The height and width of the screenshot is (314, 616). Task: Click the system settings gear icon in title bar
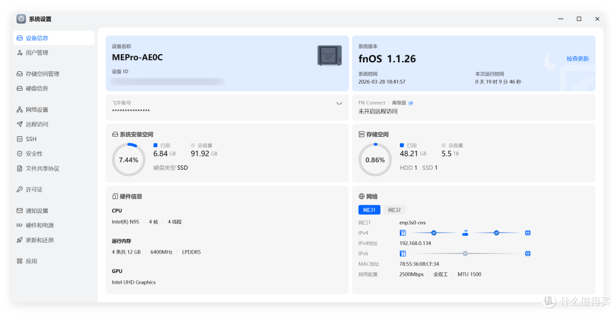tap(21, 19)
